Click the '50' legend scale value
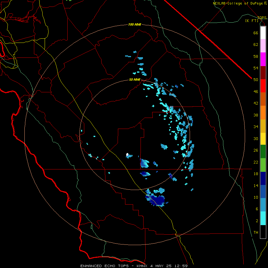The image size is (268, 268). [256, 80]
